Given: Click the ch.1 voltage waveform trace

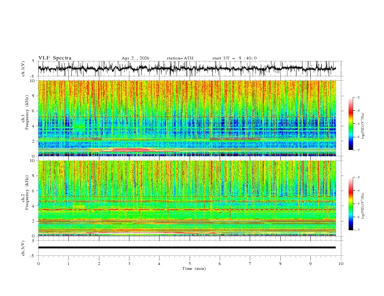Looking at the screenshot, I should pos(187,69).
